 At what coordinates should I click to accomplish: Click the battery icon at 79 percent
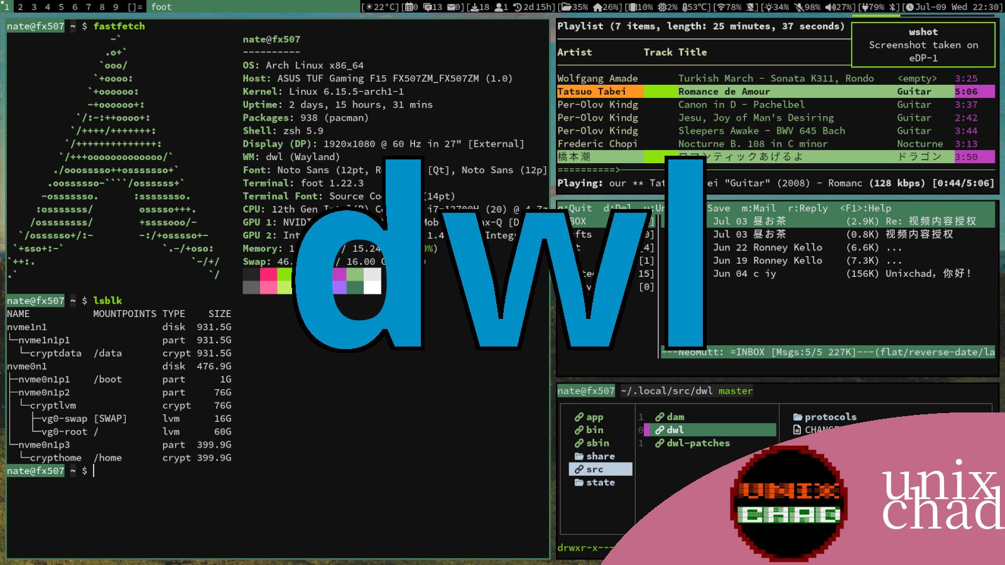click(865, 7)
